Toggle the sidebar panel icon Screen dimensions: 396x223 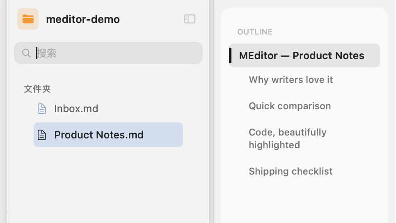tap(190, 19)
